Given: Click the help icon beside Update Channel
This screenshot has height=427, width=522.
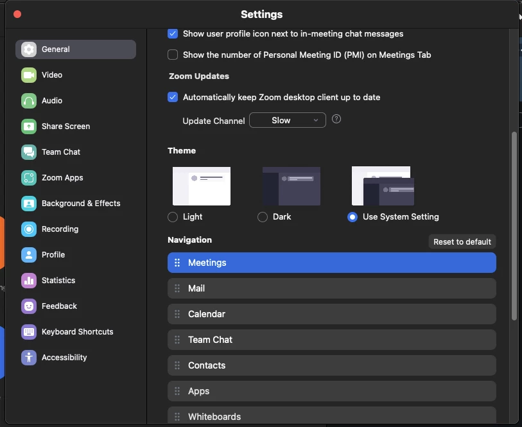Looking at the screenshot, I should 336,119.
